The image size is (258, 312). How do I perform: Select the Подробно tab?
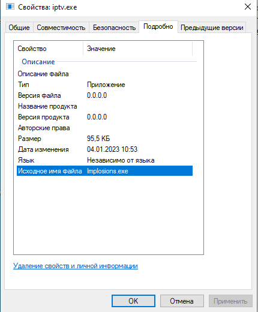(x=158, y=26)
